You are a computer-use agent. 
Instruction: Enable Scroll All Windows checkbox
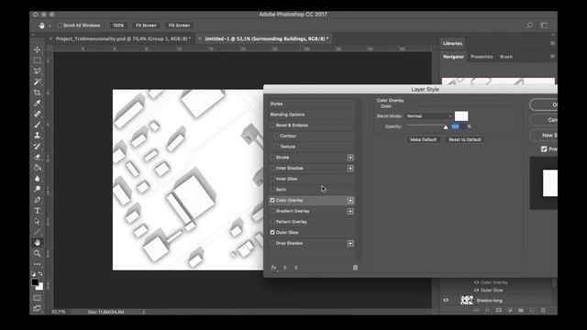[x=59, y=26]
